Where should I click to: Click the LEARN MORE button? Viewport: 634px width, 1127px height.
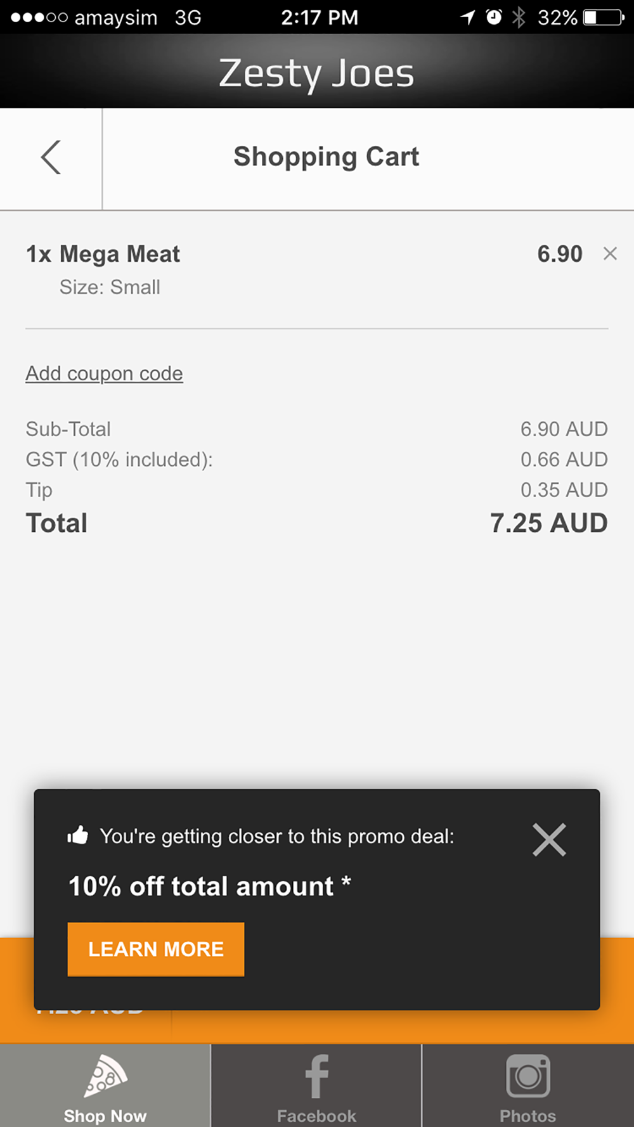click(156, 949)
